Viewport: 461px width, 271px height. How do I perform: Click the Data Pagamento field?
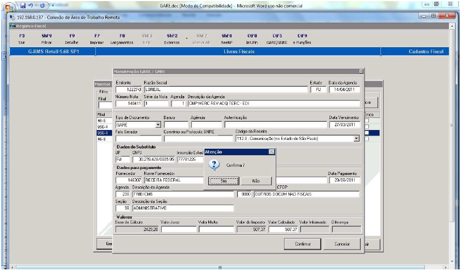click(345, 180)
